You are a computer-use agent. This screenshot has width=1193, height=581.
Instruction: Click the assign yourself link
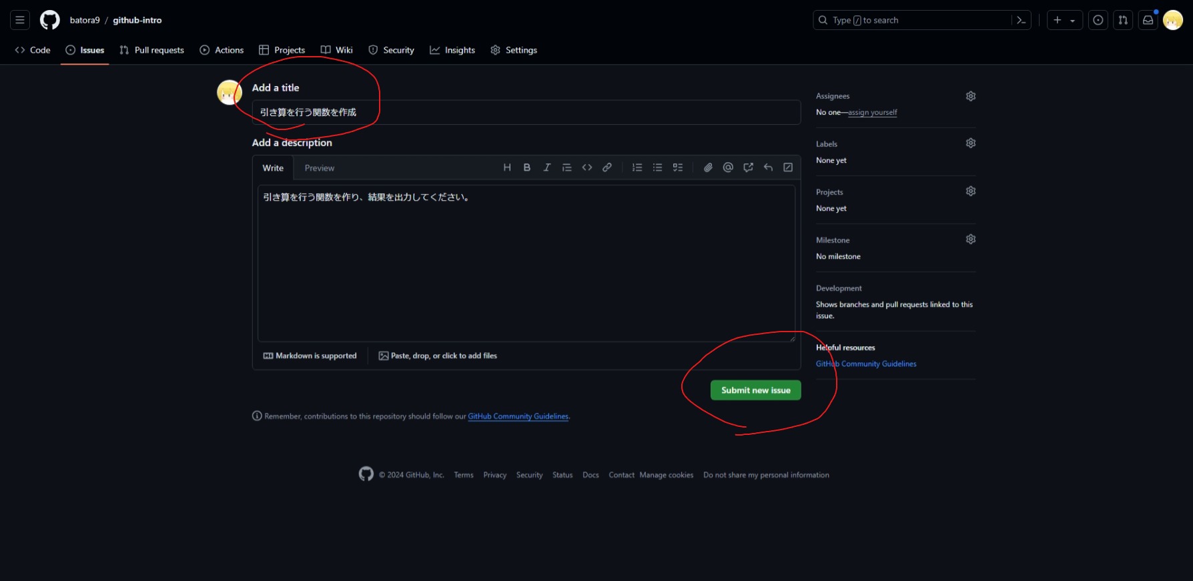click(872, 113)
